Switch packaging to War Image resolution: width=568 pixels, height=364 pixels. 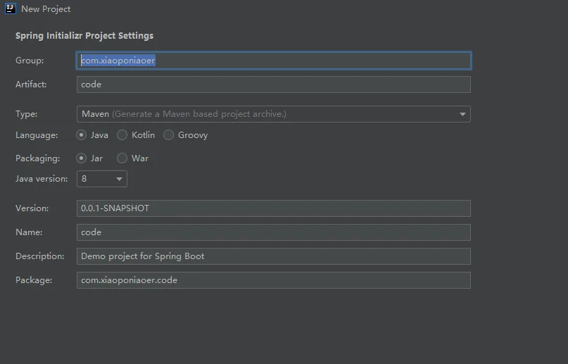coord(122,158)
